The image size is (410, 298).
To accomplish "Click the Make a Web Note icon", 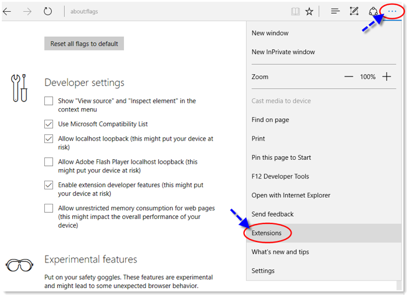I will pyautogui.click(x=354, y=11).
